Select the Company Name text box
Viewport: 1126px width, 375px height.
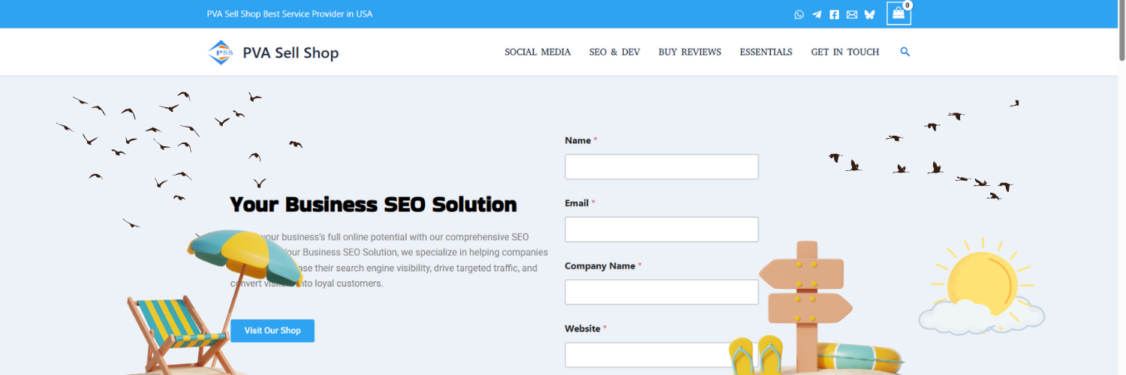[661, 292]
